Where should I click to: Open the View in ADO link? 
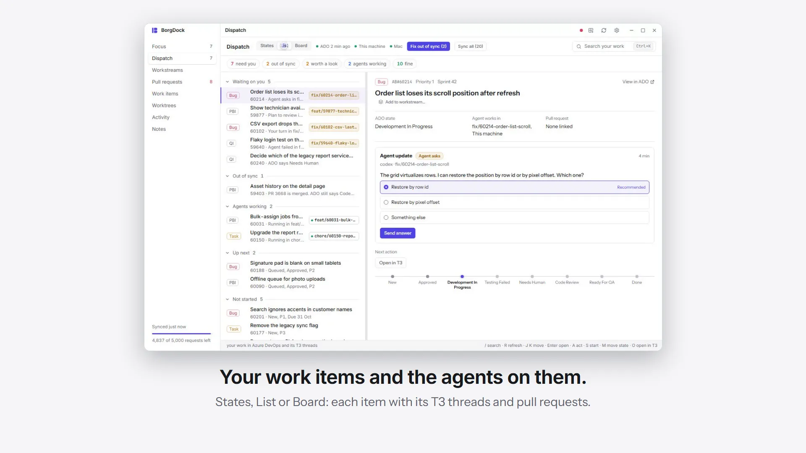pyautogui.click(x=638, y=82)
